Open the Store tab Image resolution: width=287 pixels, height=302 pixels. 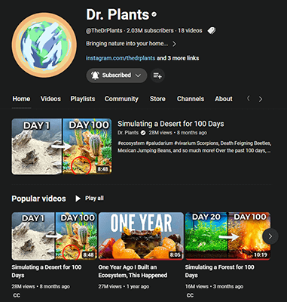157,99
